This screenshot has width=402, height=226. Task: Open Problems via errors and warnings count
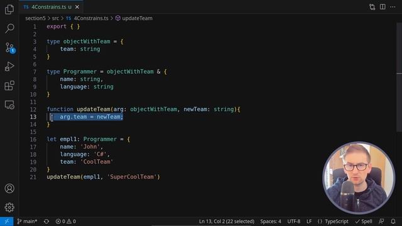(65, 222)
